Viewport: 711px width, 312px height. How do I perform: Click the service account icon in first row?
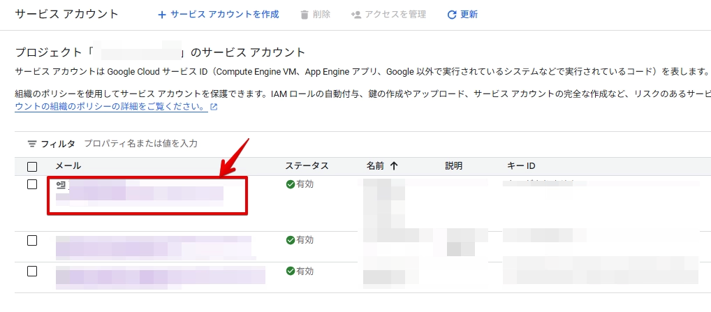(x=61, y=184)
